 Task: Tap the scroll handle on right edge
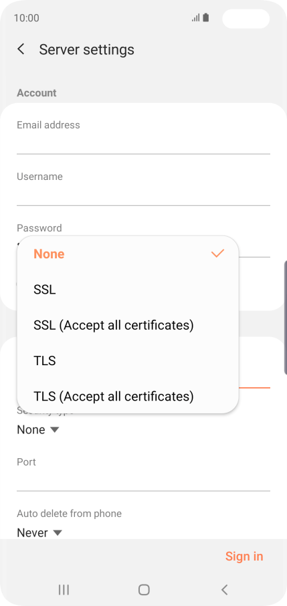(286, 318)
